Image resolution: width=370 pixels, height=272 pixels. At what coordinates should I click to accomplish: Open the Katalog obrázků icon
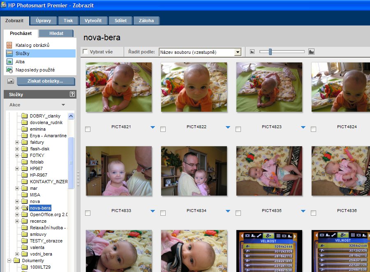(9, 45)
